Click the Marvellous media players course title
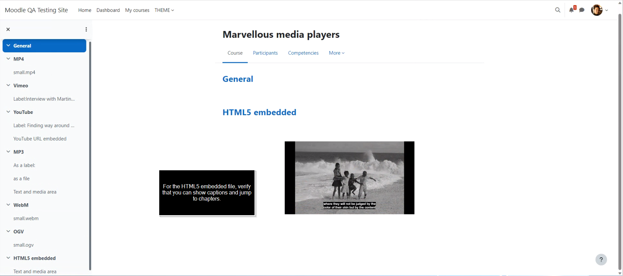This screenshot has width=623, height=276. tap(281, 34)
